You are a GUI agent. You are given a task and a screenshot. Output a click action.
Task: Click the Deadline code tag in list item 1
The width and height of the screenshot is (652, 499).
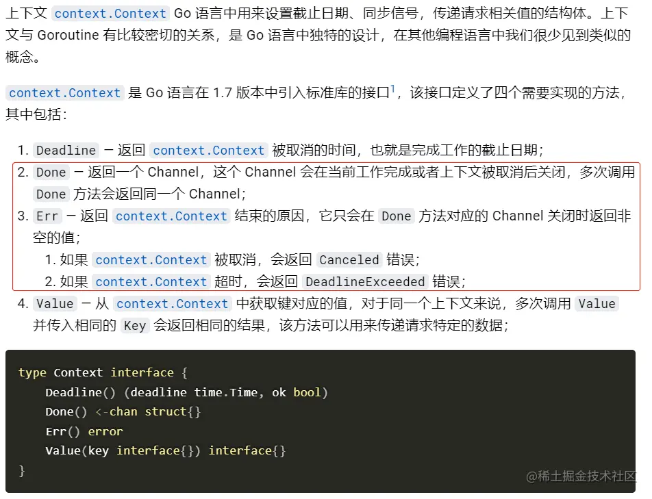pyautogui.click(x=66, y=151)
